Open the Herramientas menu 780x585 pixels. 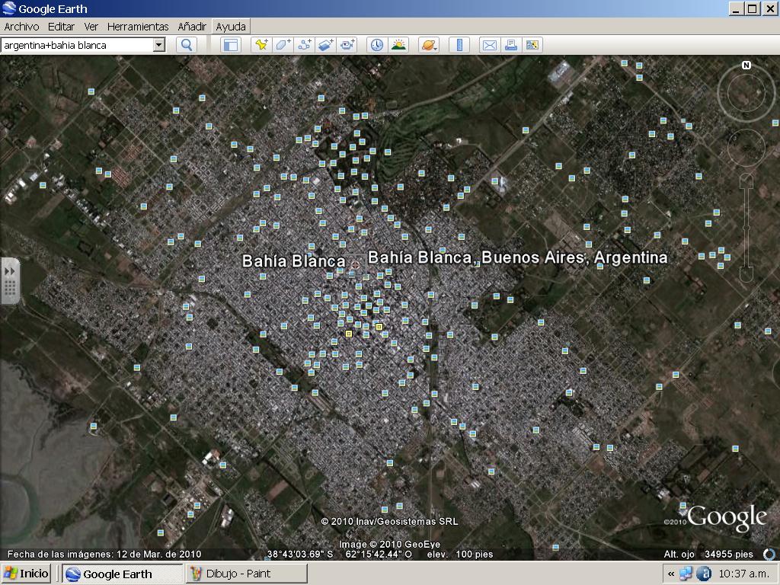(138, 27)
